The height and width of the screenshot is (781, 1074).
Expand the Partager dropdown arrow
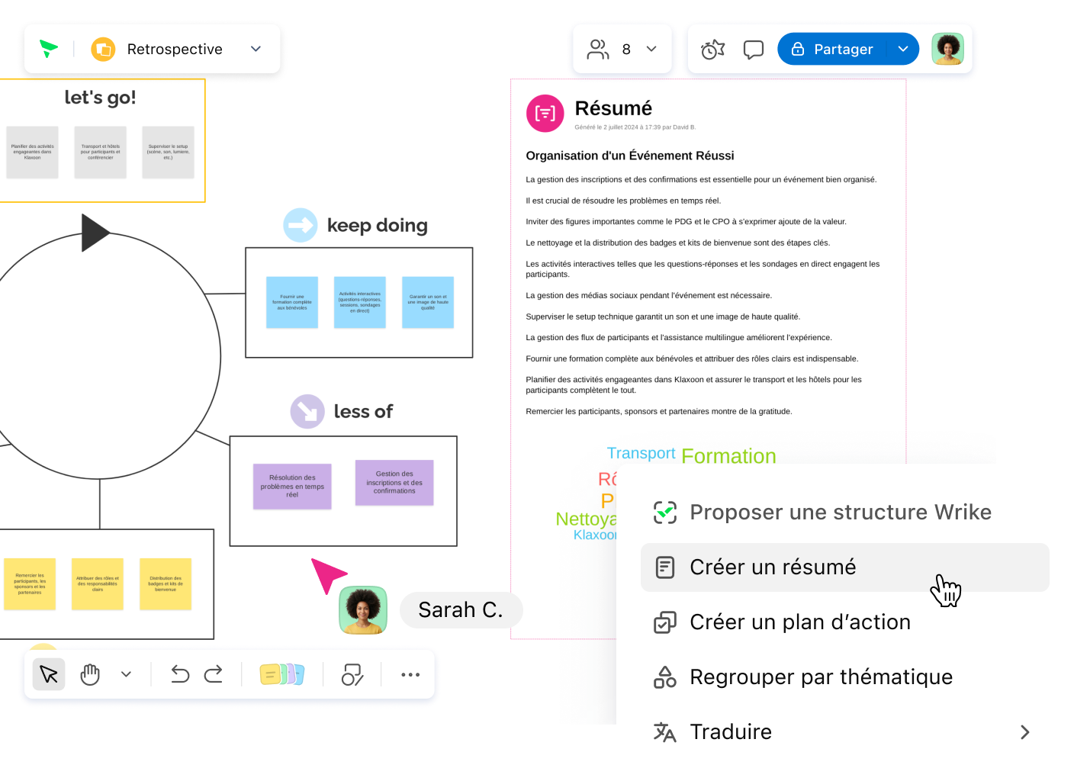pyautogui.click(x=903, y=49)
